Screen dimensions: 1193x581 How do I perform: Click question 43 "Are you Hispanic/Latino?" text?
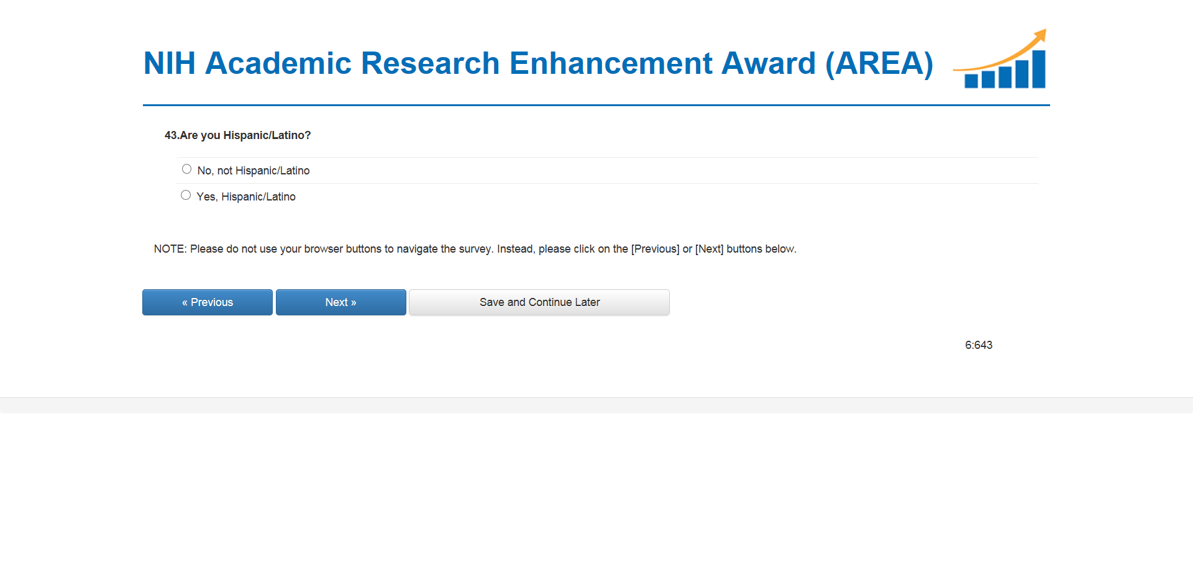237,135
